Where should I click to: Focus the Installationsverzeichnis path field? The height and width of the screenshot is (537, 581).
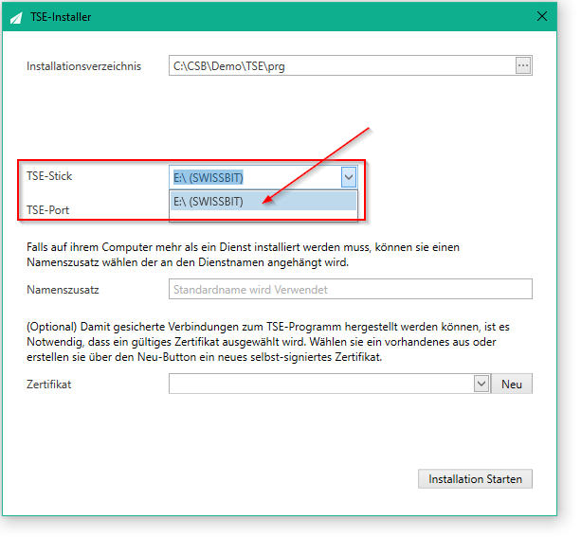[341, 65]
